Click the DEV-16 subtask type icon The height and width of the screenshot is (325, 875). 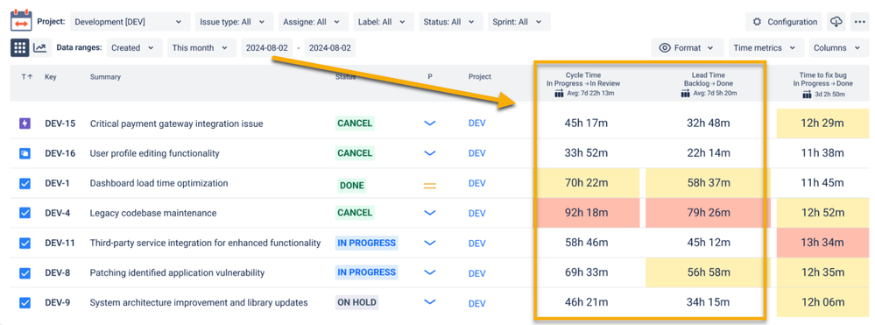[x=25, y=153]
